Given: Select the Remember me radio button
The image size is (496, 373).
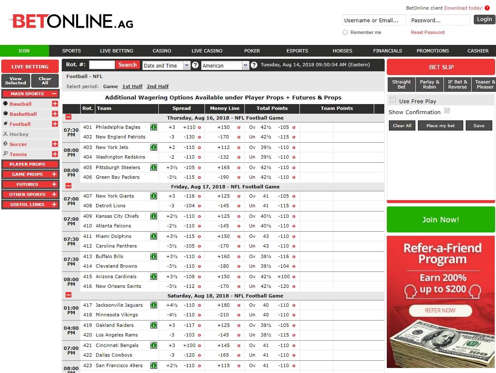Looking at the screenshot, I should (345, 32).
